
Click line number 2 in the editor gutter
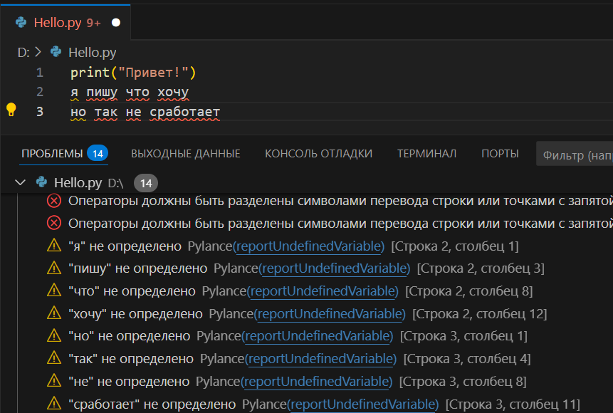[40, 91]
